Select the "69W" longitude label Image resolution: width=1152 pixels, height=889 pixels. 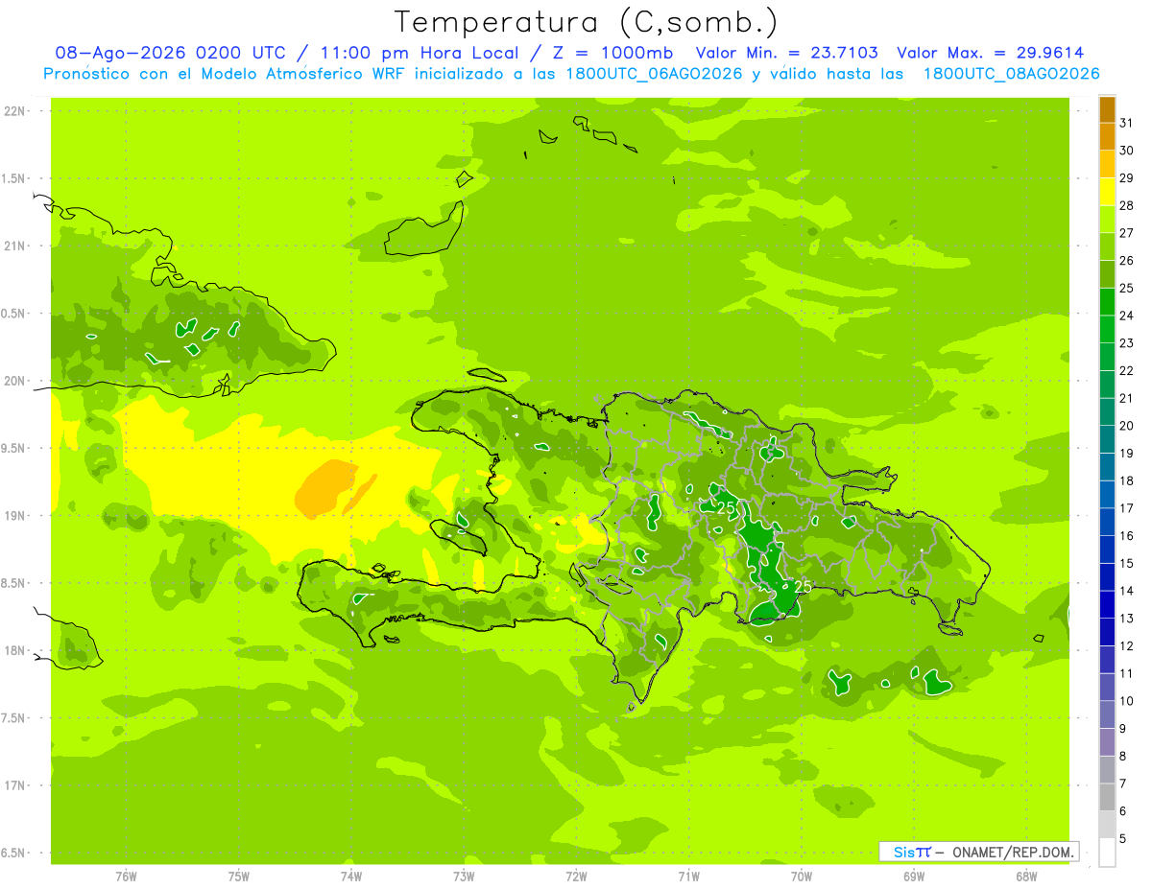(x=914, y=877)
